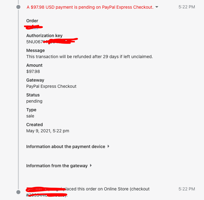This screenshot has width=204, height=200.
Task: Click the "pending" value under Status
Action: [34, 101]
